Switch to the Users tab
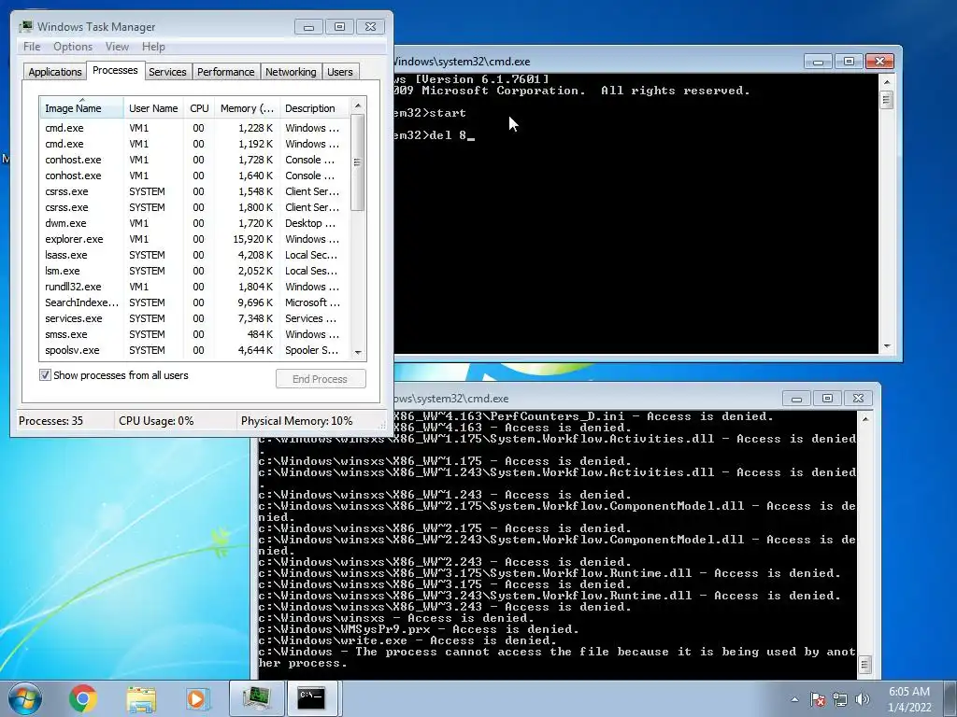Screen dimensions: 957x717 pyautogui.click(x=340, y=72)
